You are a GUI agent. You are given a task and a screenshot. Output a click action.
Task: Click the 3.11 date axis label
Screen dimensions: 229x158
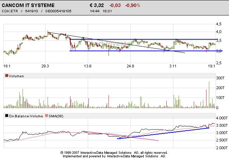tap(173, 66)
